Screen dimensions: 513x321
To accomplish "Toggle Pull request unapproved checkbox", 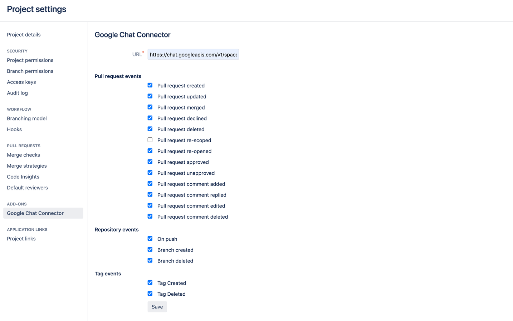I will 150,173.
